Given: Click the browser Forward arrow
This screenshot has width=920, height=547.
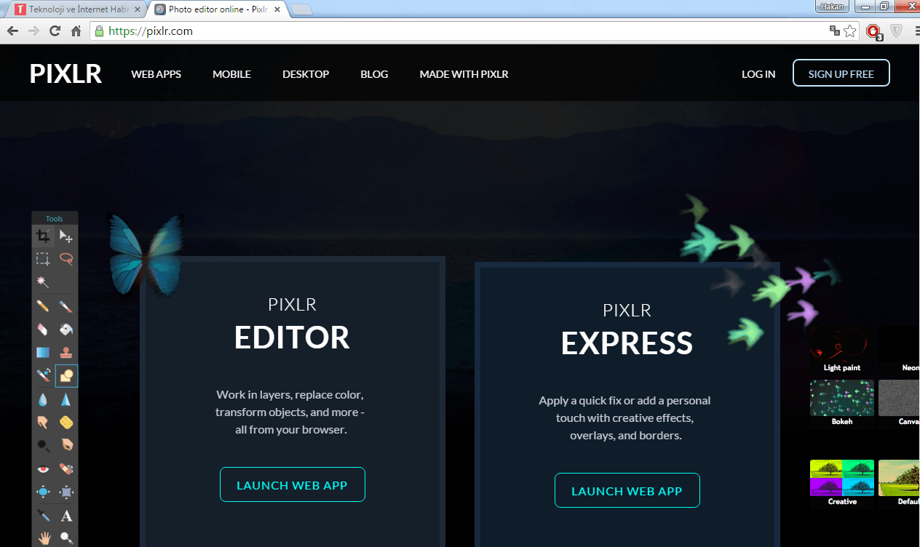Looking at the screenshot, I should pos(33,31).
